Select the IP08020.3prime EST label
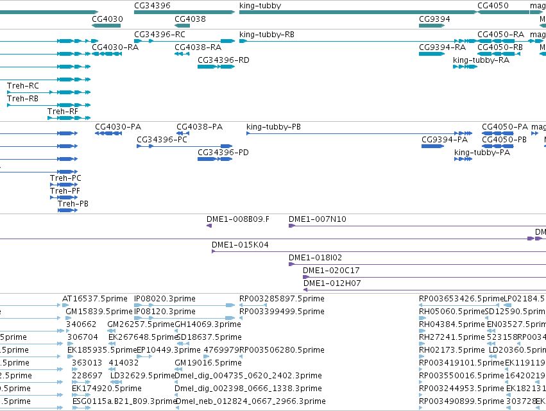The height and width of the screenshot is (411, 546). click(165, 299)
